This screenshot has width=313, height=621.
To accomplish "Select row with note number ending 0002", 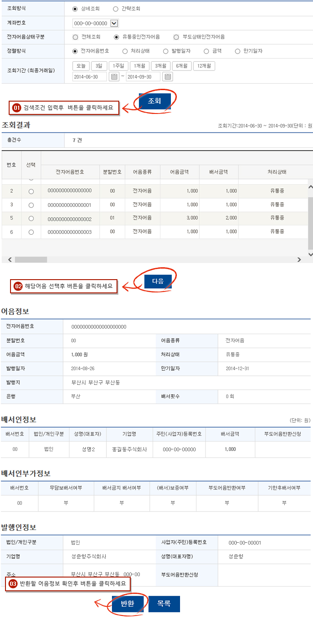I will pyautogui.click(x=31, y=219).
